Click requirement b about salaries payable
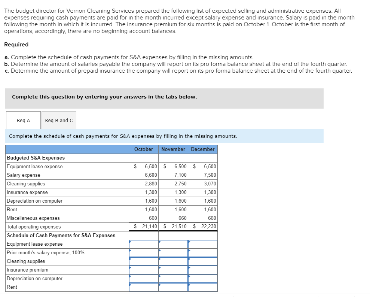 pos(176,64)
